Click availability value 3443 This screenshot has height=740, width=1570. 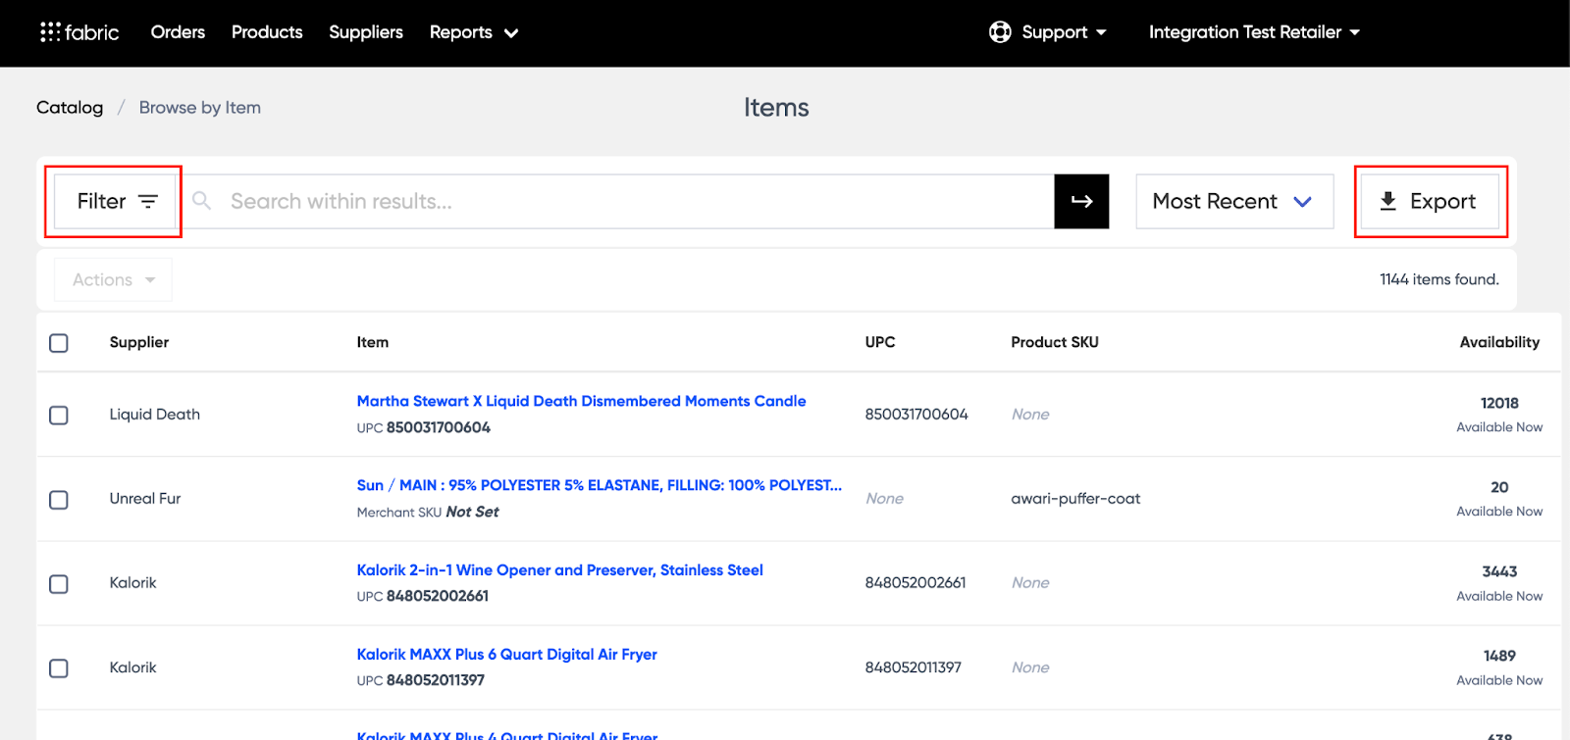1499,571
